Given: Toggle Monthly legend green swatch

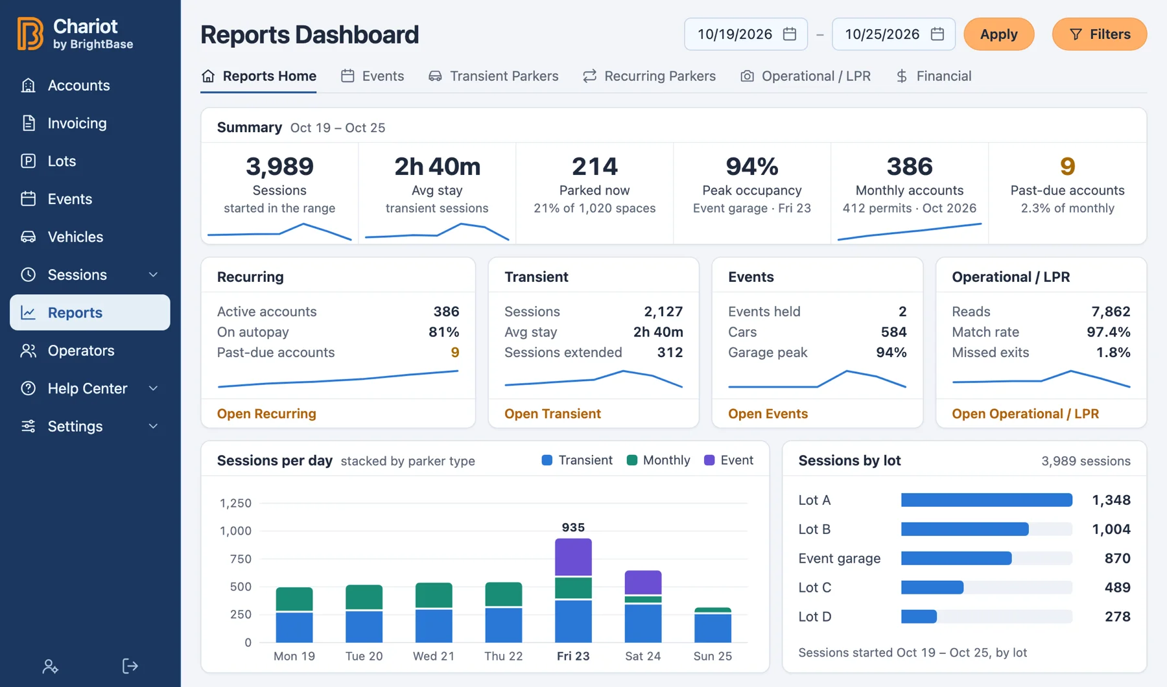Looking at the screenshot, I should point(632,460).
